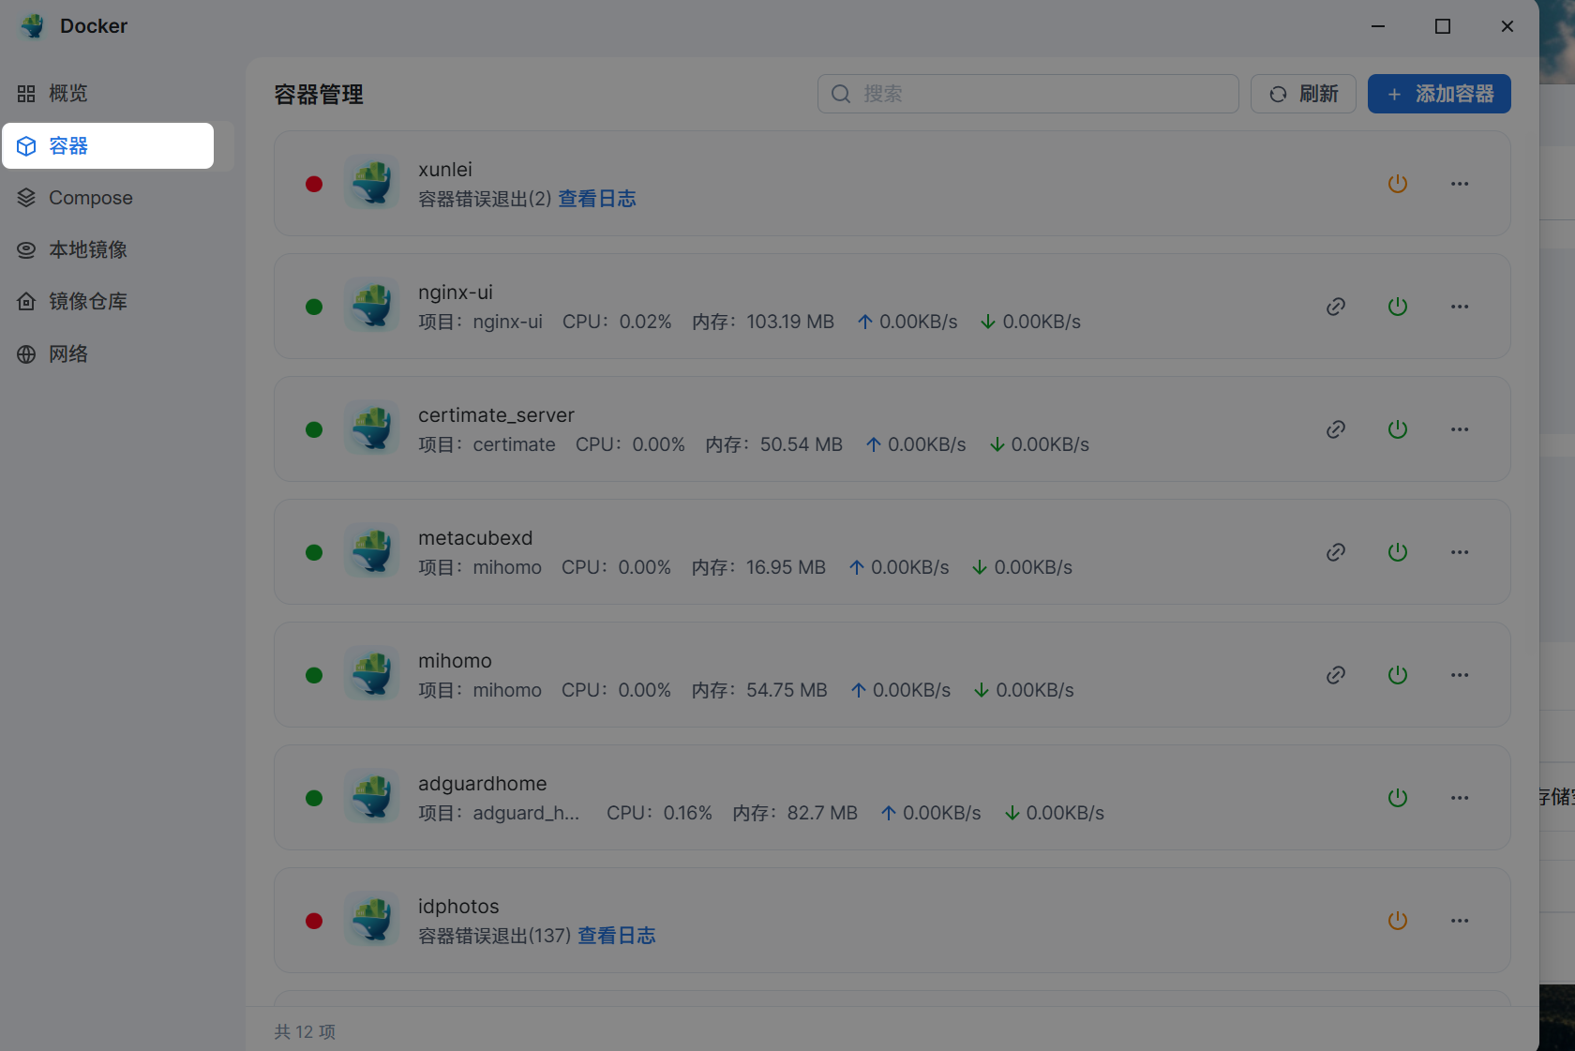Click the idphotos container image icon
This screenshot has height=1051, width=1575.
coord(372,920)
